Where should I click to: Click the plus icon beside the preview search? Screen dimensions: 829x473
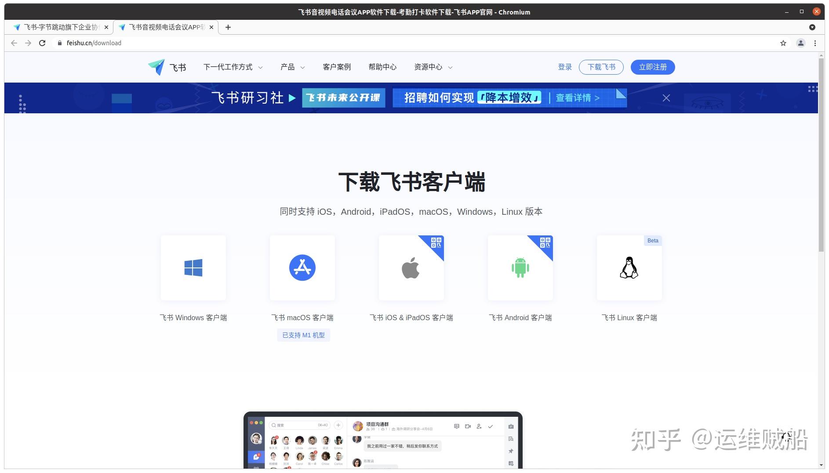[338, 425]
